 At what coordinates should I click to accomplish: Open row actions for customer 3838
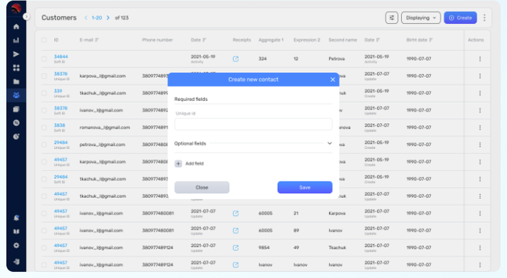pyautogui.click(x=480, y=127)
